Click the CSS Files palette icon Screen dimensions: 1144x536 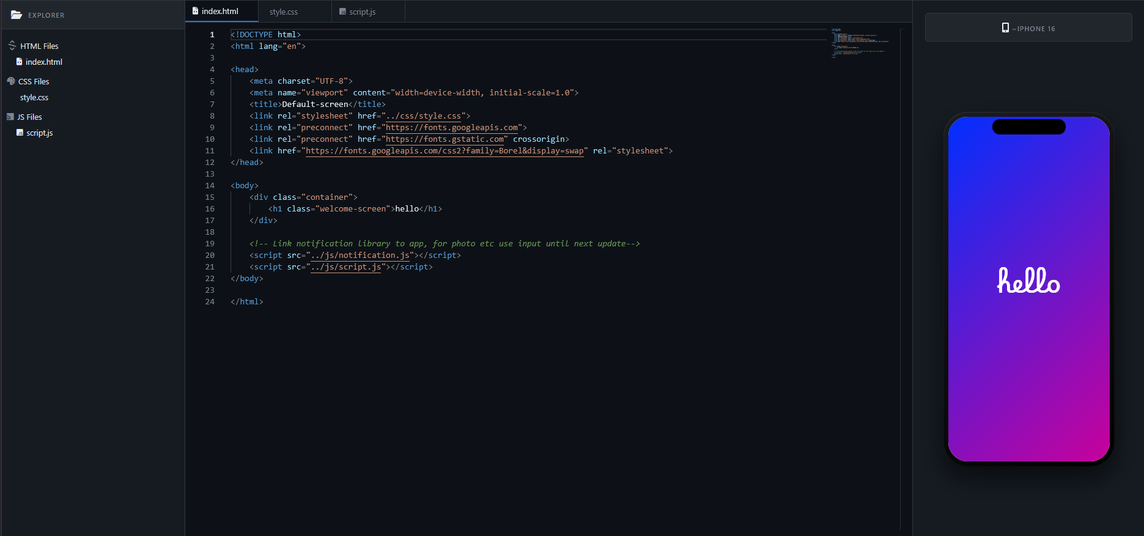[11, 81]
